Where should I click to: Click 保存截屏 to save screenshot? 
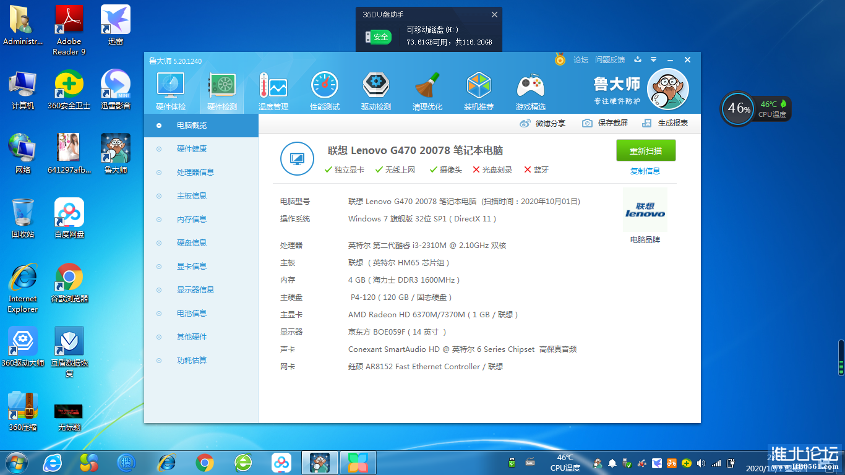pos(605,123)
